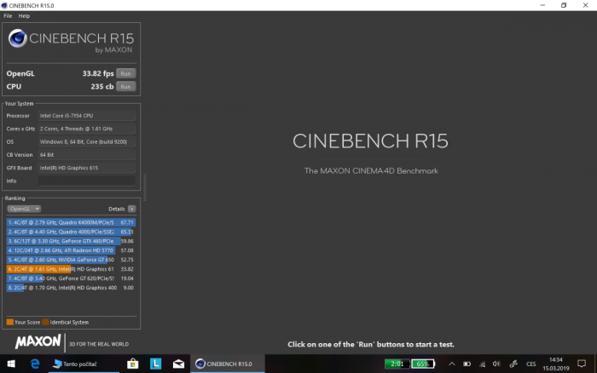Image resolution: width=597 pixels, height=373 pixels.
Task: Open the Tento počítač taskbar window
Action: click(x=83, y=364)
